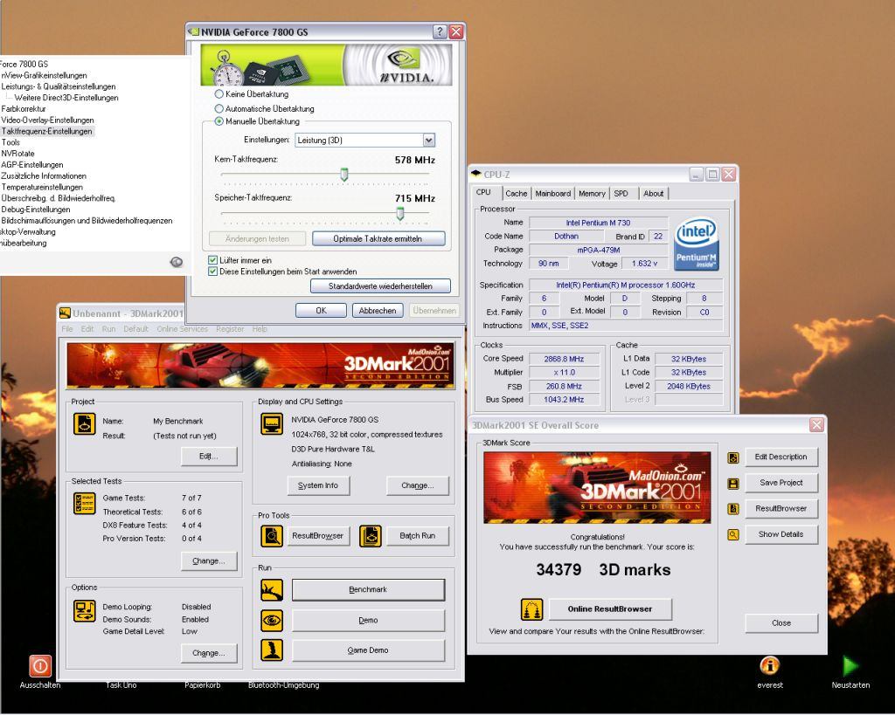This screenshot has width=895, height=715.
Task: Click Abbrechen in the NVIDIA dialog
Action: point(378,310)
